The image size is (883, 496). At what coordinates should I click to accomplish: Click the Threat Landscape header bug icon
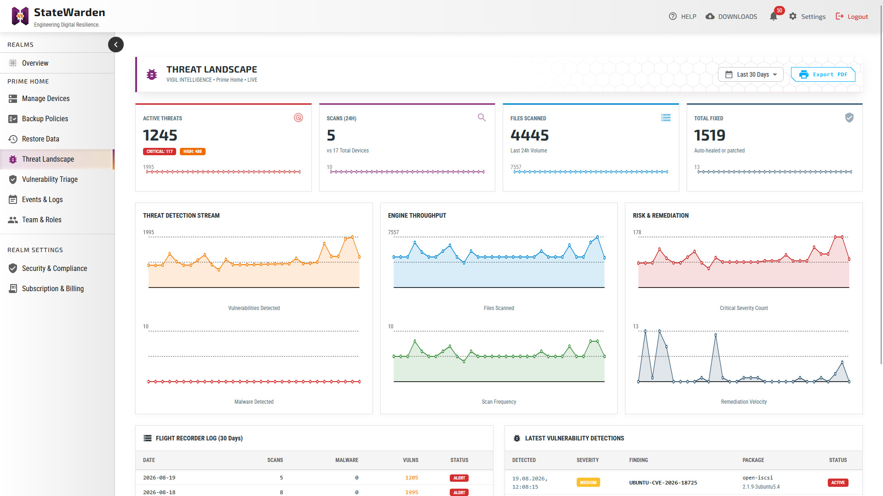152,74
